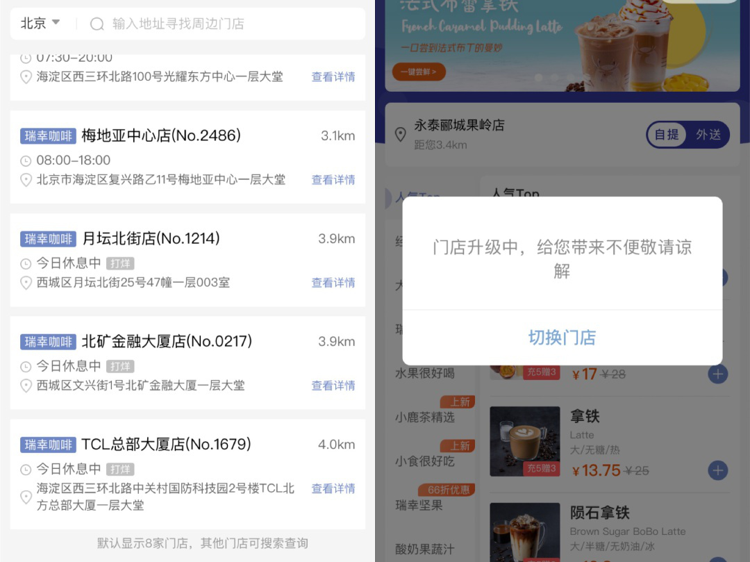
Task: Click the 打烊 badge on 月坛北街店
Action: click(119, 263)
